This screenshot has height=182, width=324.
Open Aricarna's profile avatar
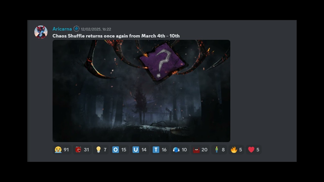pyautogui.click(x=41, y=32)
